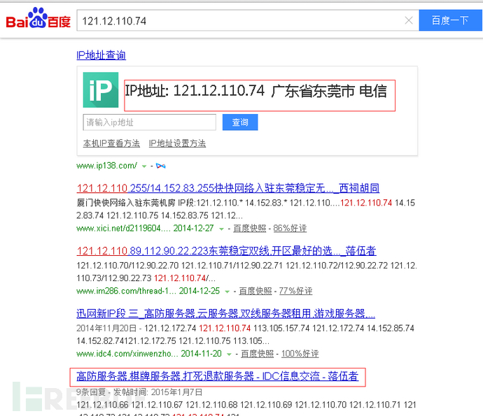Click the 77%好评 rating link

(295, 291)
